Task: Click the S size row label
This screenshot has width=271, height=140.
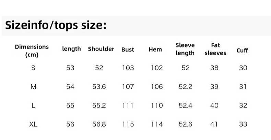Action: 33,68
